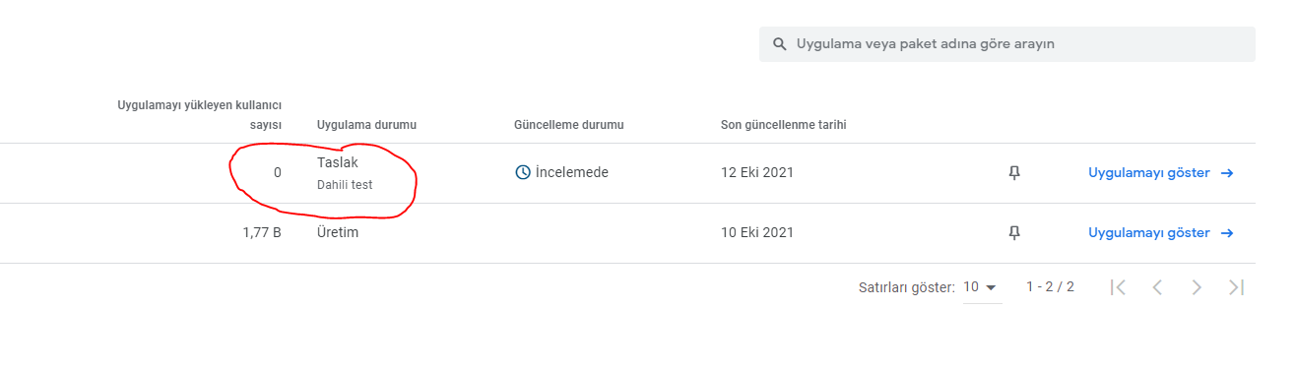Pin the Taslak app row
This screenshot has width=1295, height=370.
pos(1014,173)
